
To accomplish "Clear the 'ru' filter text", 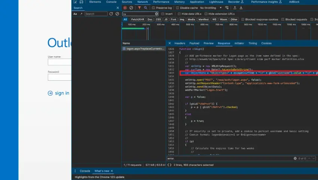I will (156, 14).
